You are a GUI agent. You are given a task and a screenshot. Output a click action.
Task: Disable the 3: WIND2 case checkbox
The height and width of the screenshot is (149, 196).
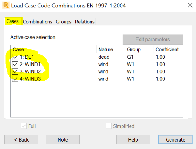(15, 72)
